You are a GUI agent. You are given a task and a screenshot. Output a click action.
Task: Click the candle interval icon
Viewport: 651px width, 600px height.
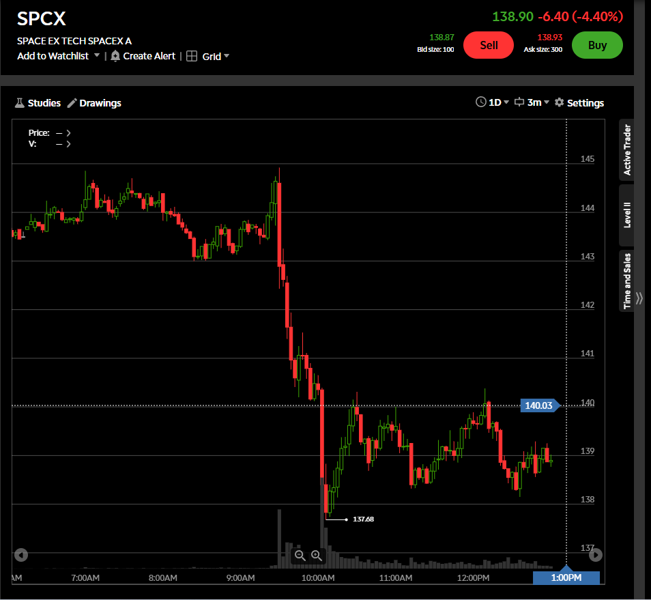click(519, 102)
